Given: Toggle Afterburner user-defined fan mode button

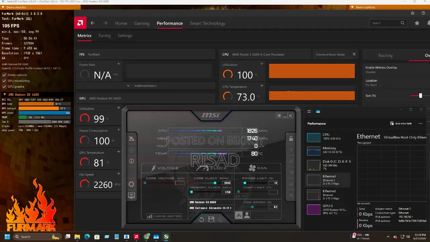Looking at the screenshot, I should (x=247, y=215).
